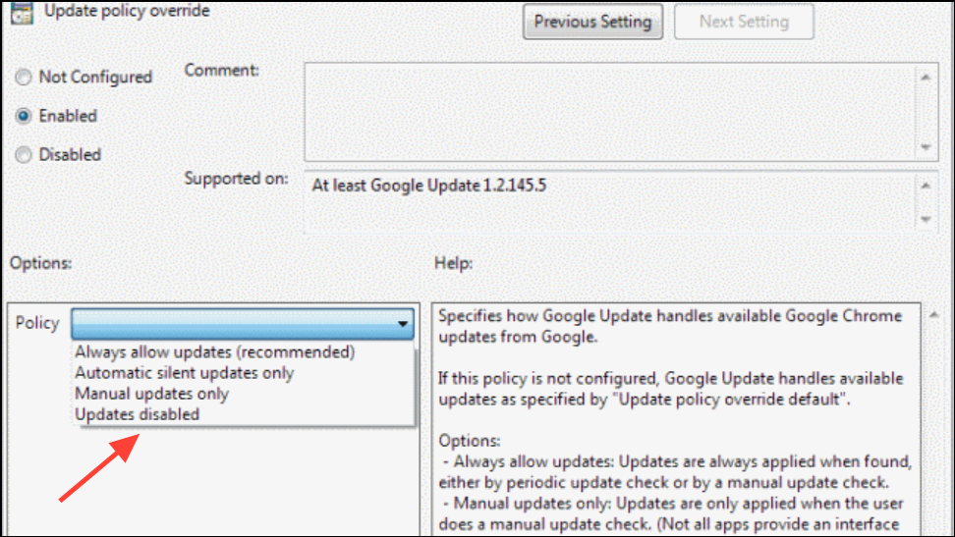Click the 'Options:' section label
This screenshot has height=537, width=955.
[x=40, y=263]
